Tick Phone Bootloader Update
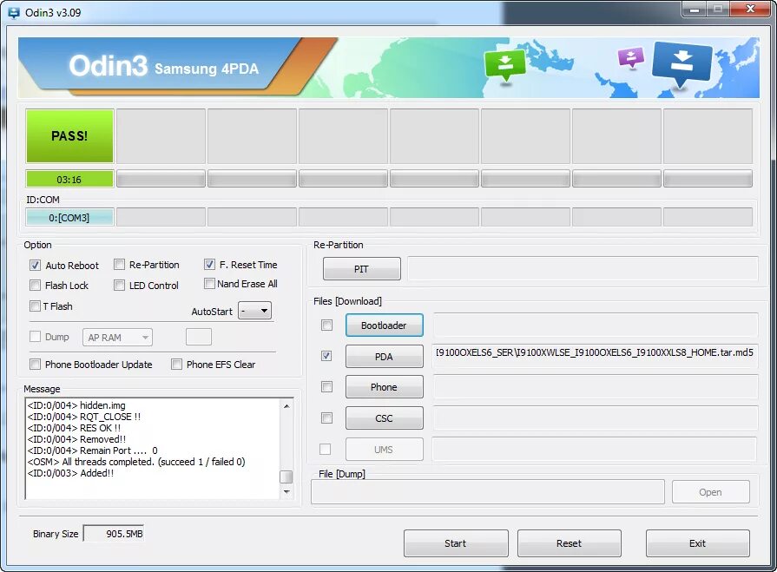This screenshot has height=572, width=777. click(35, 365)
